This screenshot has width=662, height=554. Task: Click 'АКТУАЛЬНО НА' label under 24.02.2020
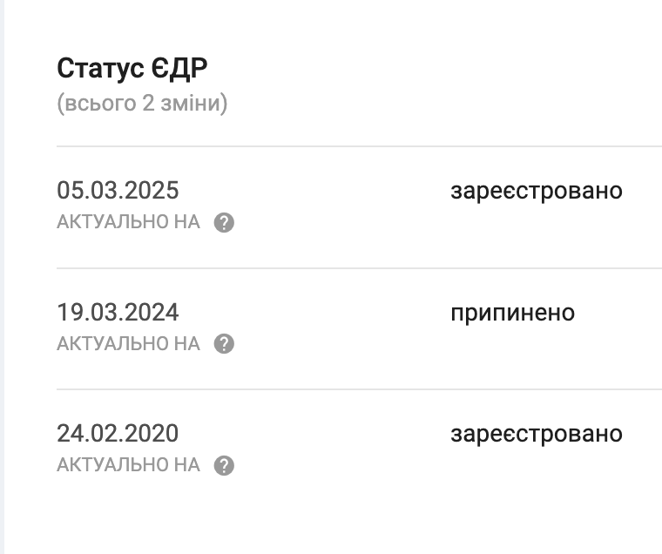click(128, 465)
